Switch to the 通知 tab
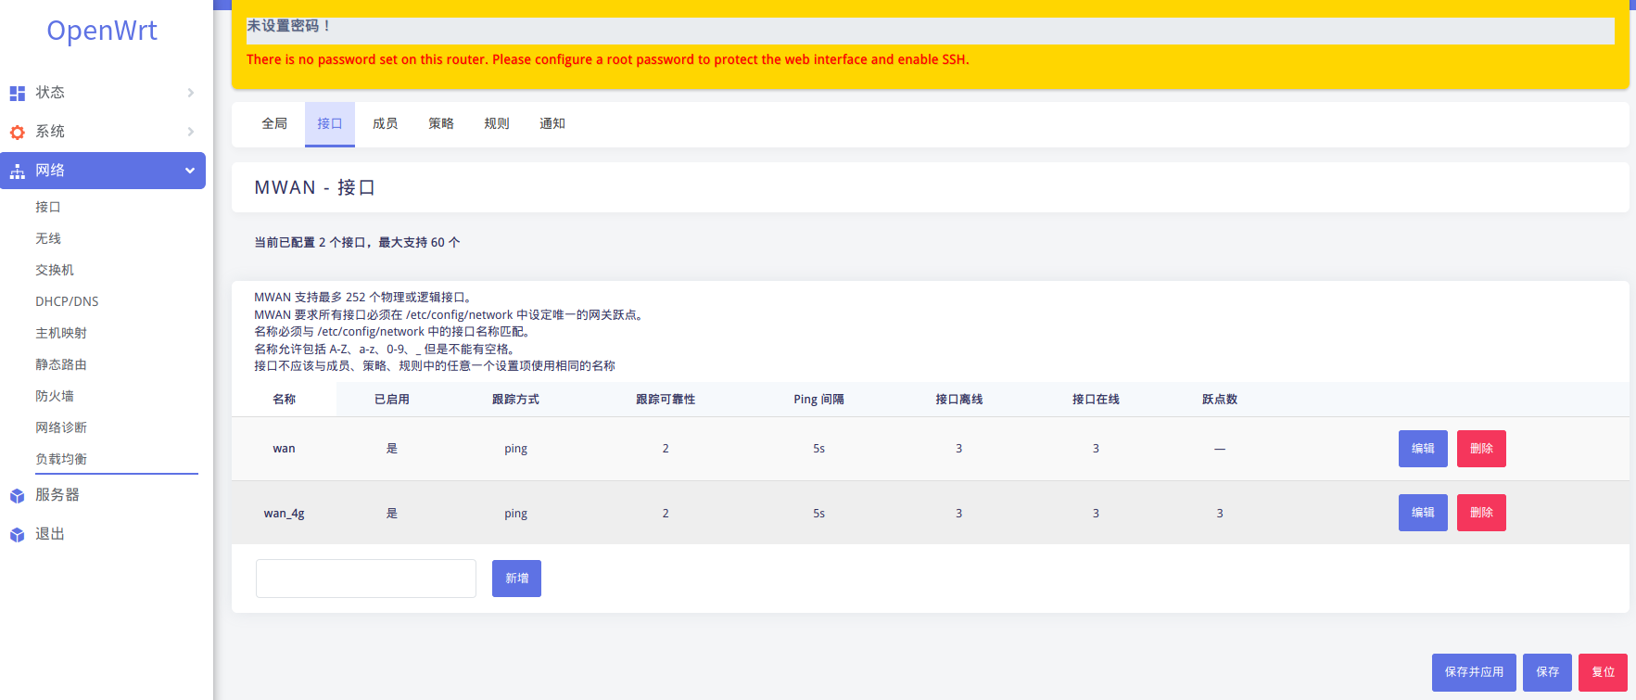The image size is (1636, 700). click(552, 123)
